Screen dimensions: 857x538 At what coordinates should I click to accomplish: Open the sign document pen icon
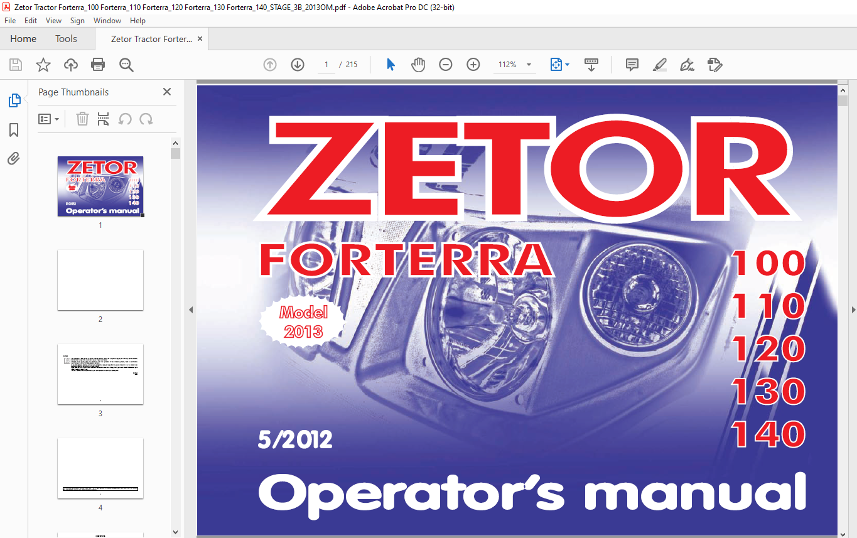687,65
